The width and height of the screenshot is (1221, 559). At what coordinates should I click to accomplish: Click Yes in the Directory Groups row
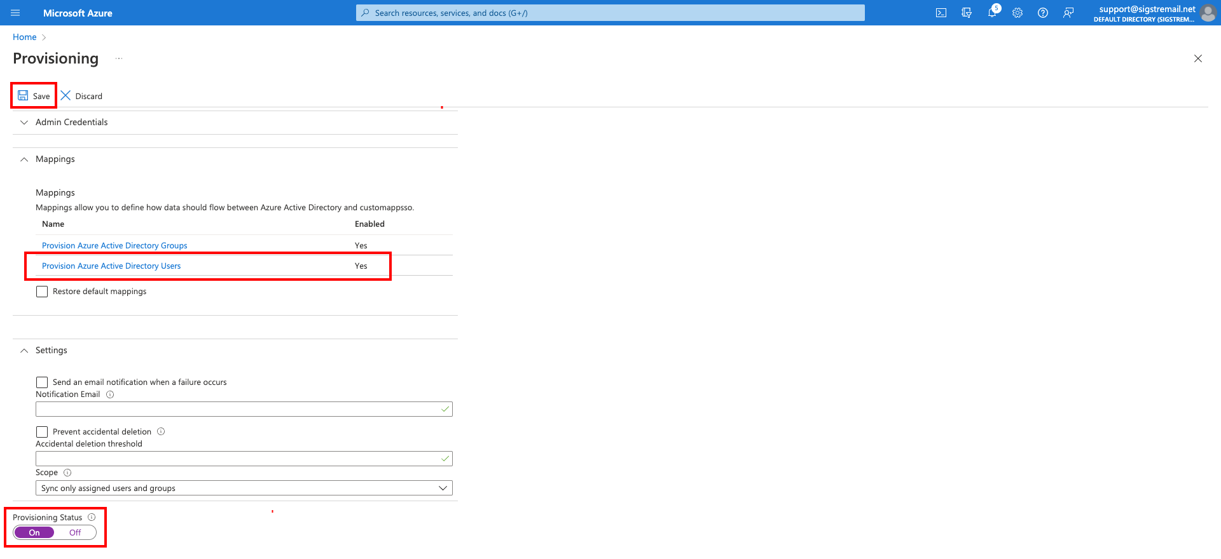tap(361, 245)
